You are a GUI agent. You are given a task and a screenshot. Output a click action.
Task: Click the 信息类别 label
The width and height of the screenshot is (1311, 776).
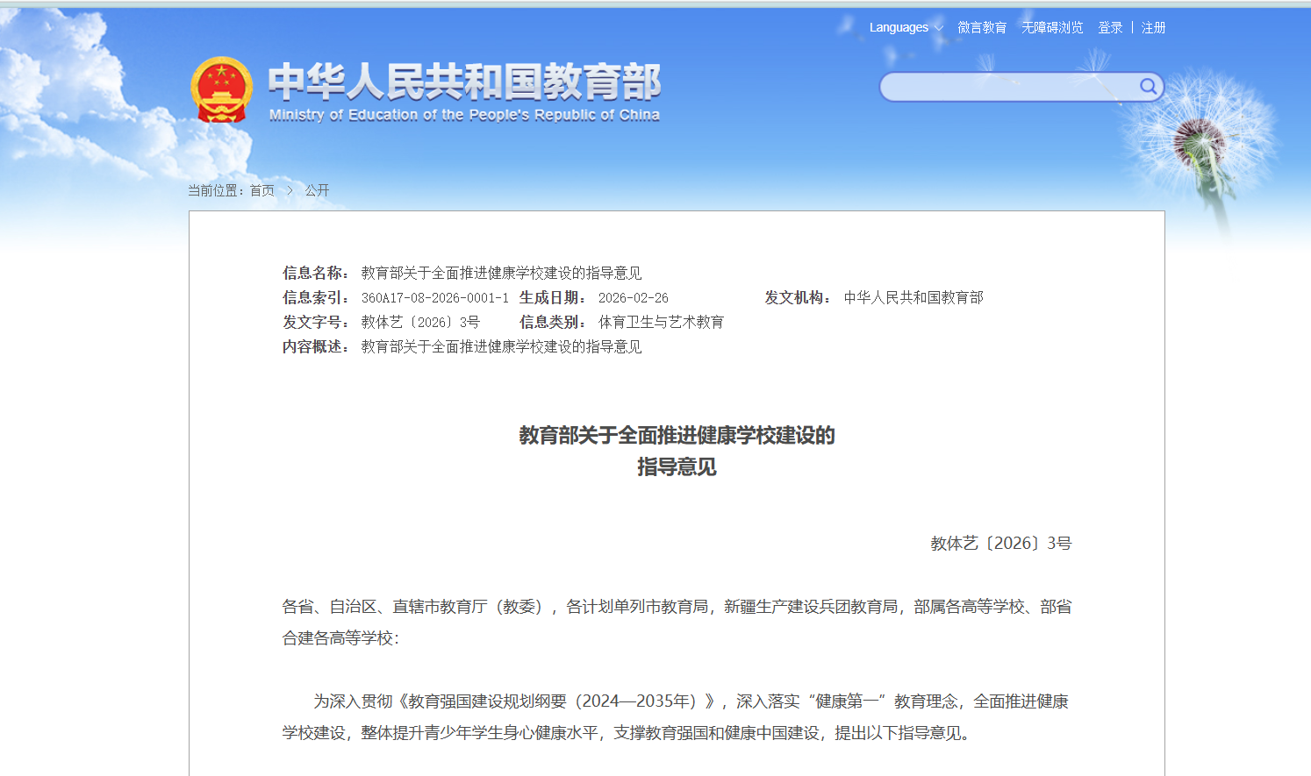[x=554, y=323]
